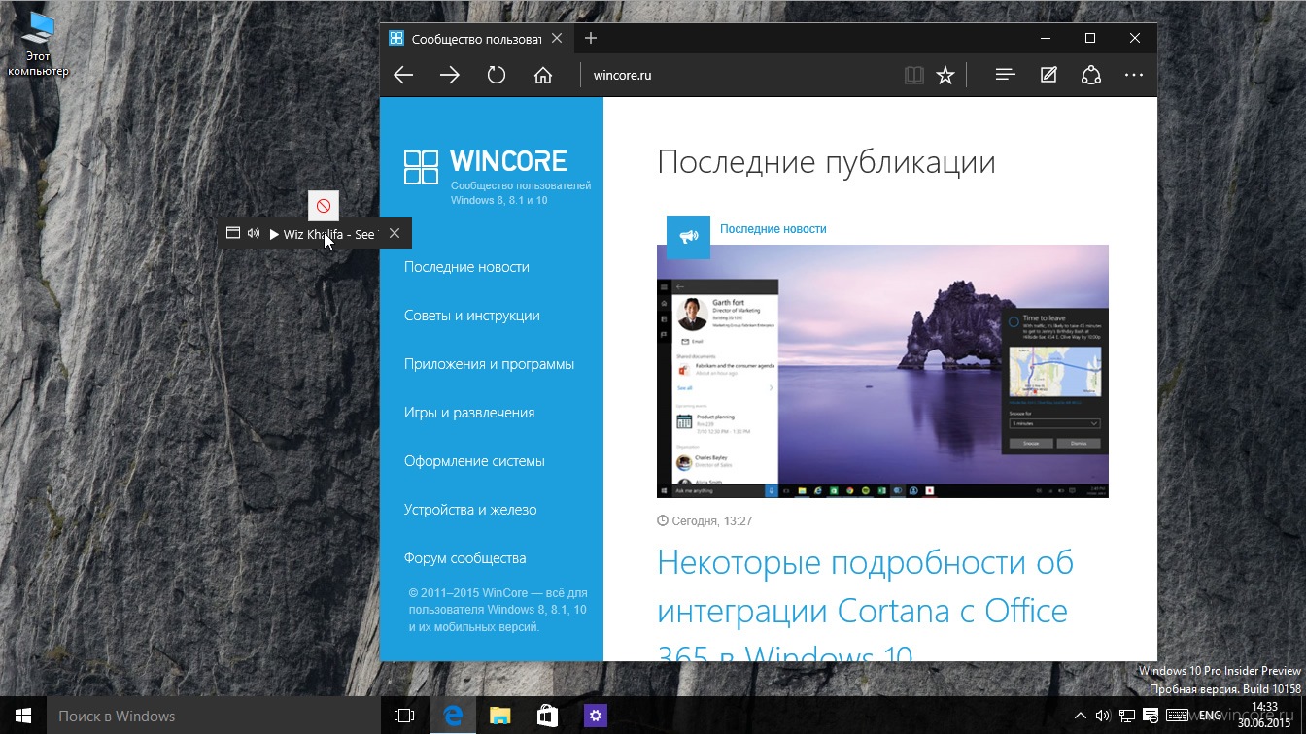Expand the hidden system tray icons chevron
The height and width of the screenshot is (734, 1306).
pyautogui.click(x=1081, y=716)
